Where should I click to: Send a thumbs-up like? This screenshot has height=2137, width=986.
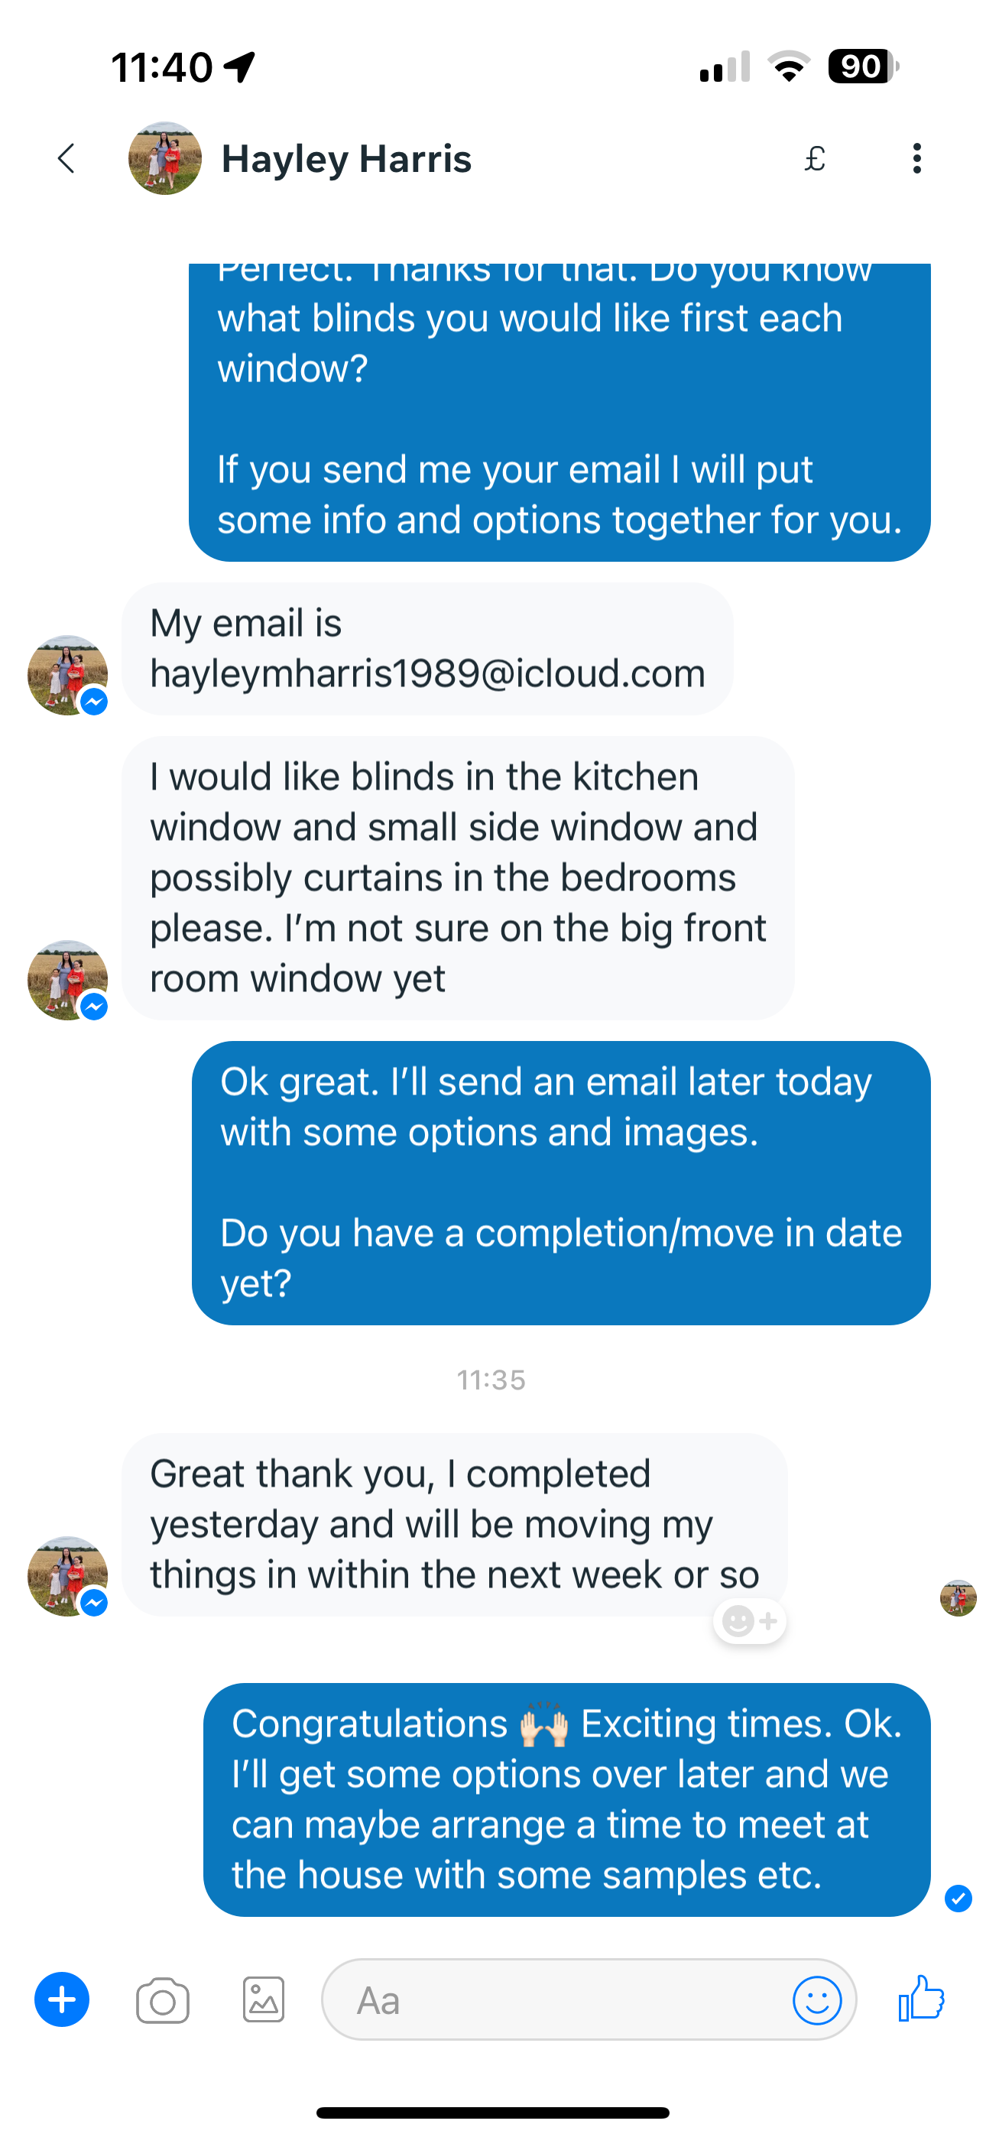[921, 1999]
